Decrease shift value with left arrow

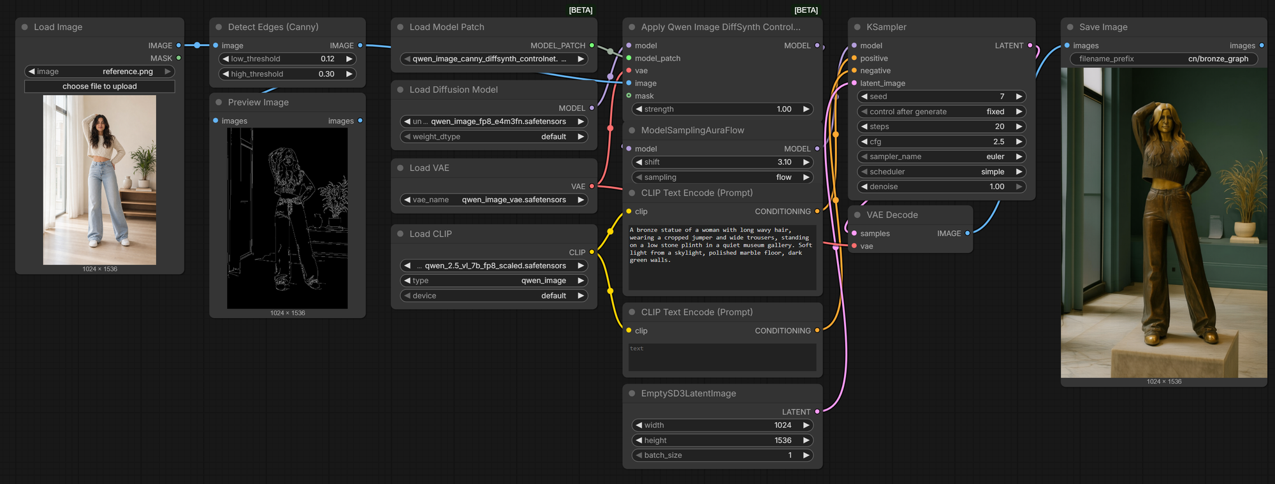(x=639, y=162)
